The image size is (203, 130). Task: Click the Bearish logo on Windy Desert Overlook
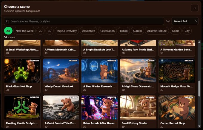73,61
